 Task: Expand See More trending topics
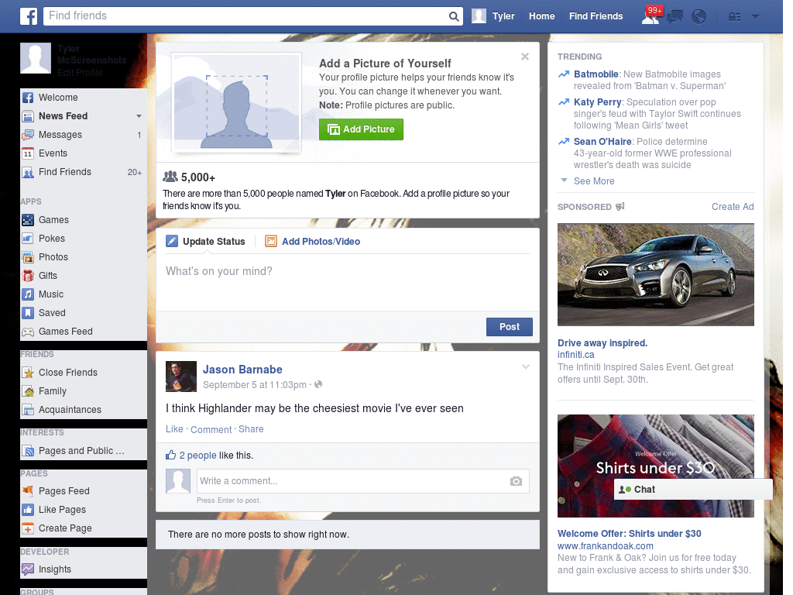click(594, 181)
